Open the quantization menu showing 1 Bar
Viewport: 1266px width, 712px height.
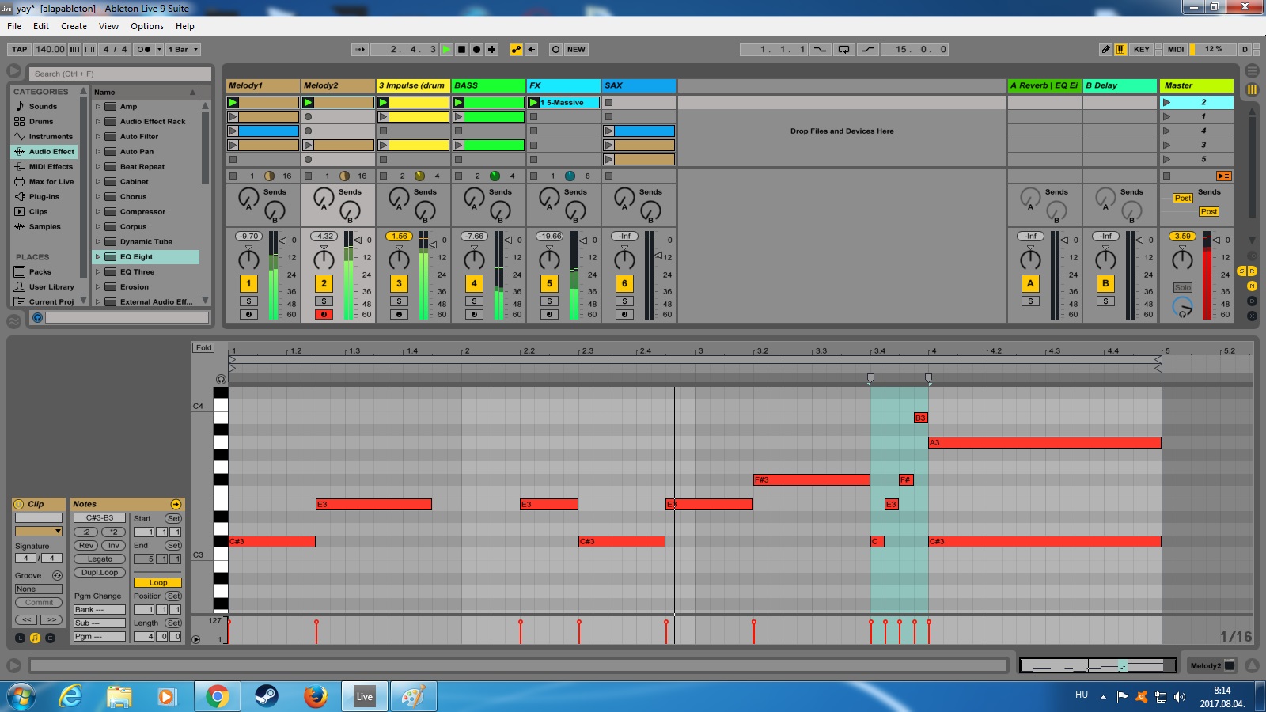point(183,49)
